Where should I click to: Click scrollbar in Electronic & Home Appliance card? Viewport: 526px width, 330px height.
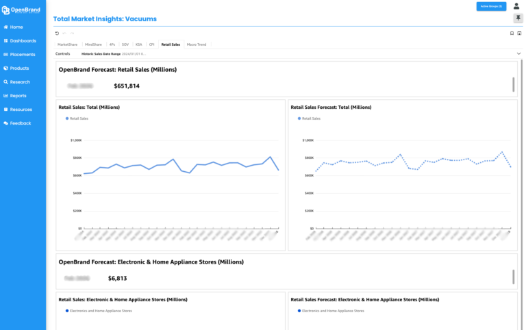click(x=513, y=277)
